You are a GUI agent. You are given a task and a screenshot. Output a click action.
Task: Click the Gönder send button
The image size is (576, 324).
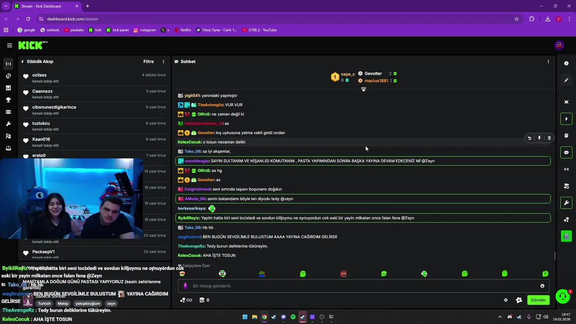[538, 300]
